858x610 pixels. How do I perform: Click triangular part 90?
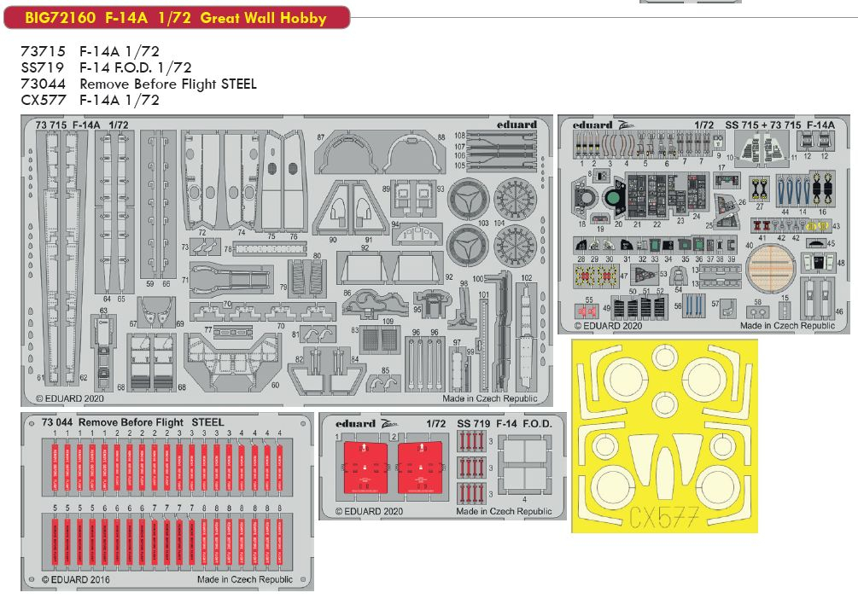point(336,209)
